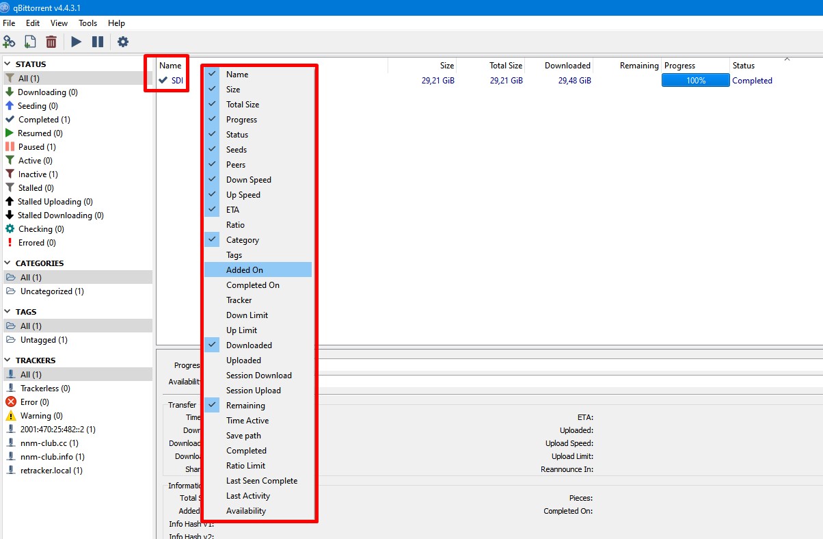Choose Tracker in column menu
This screenshot has width=823, height=539.
click(258, 300)
